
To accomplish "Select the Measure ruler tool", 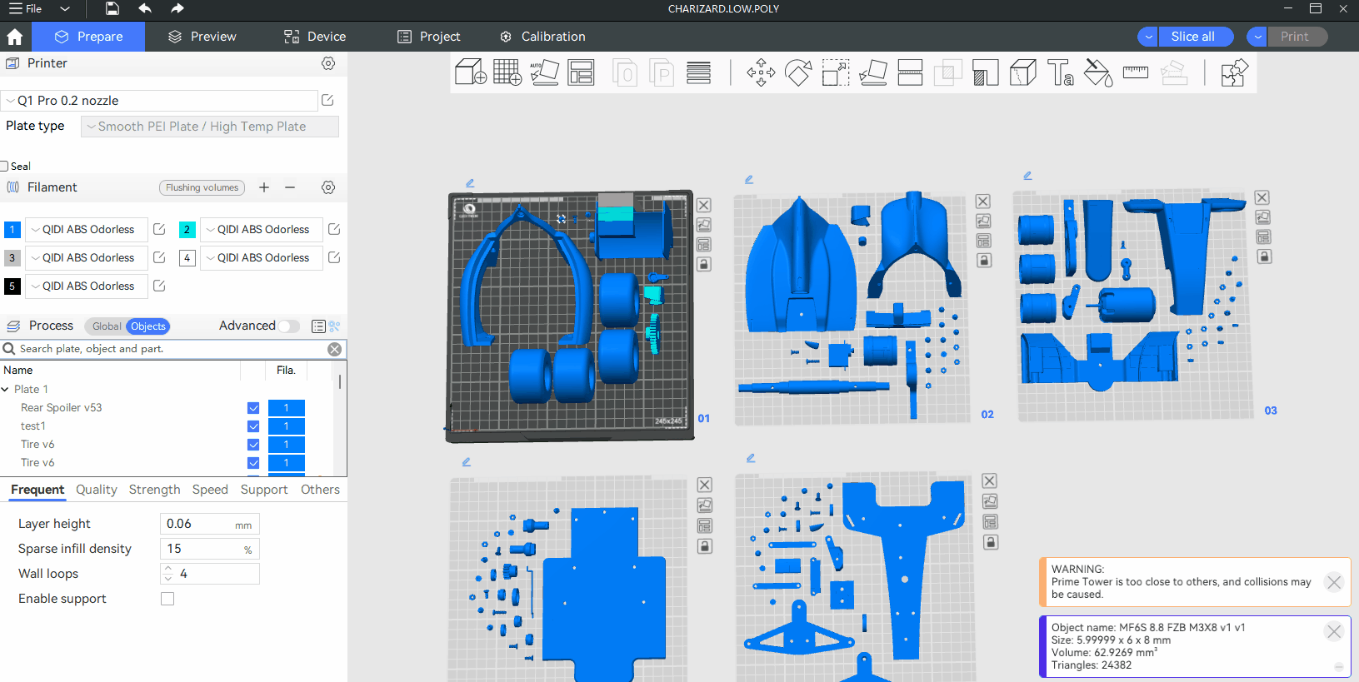I will (1135, 72).
